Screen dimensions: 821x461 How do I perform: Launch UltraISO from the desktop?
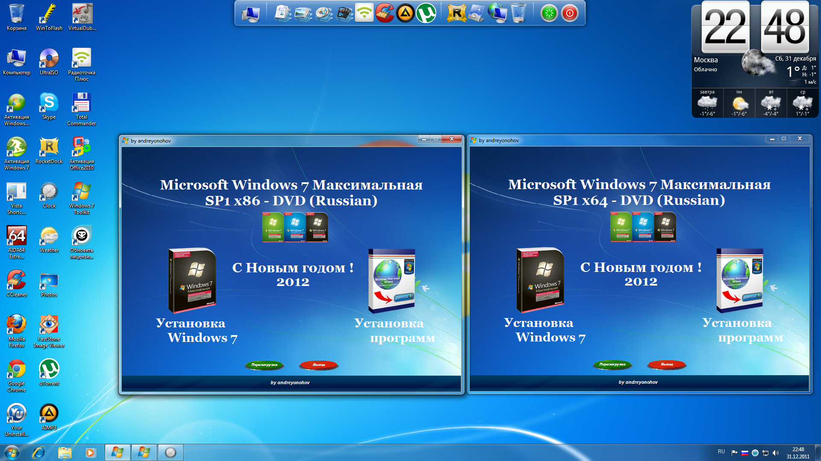[49, 61]
